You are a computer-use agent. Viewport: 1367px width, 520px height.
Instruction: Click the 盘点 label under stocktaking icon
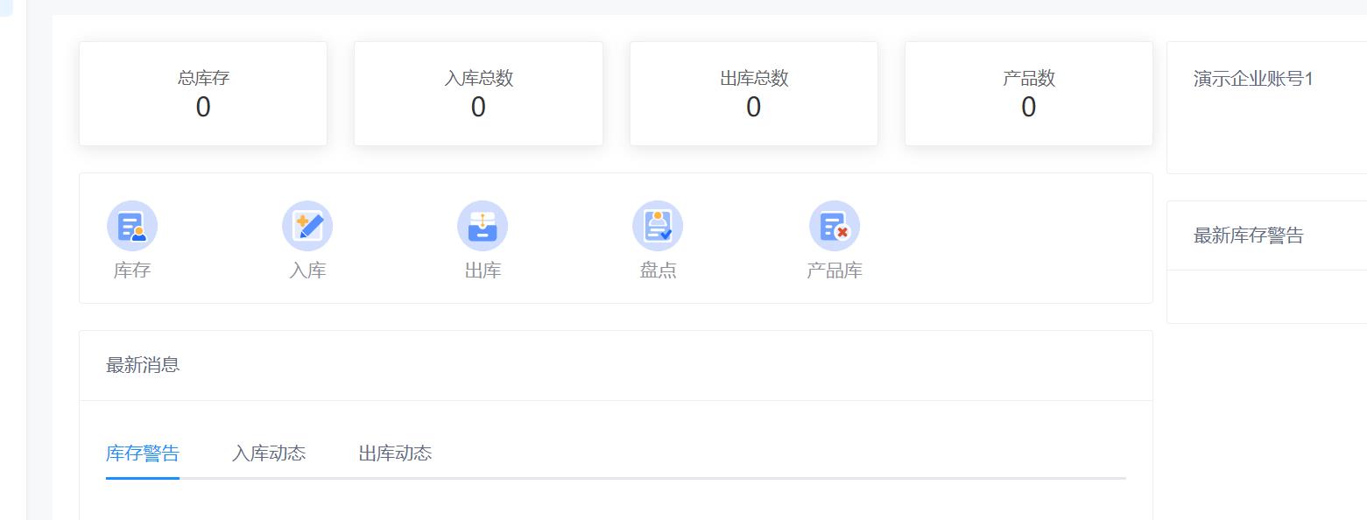[658, 271]
